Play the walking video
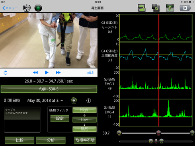This screenshot has width=195, height=146. pos(47,72)
